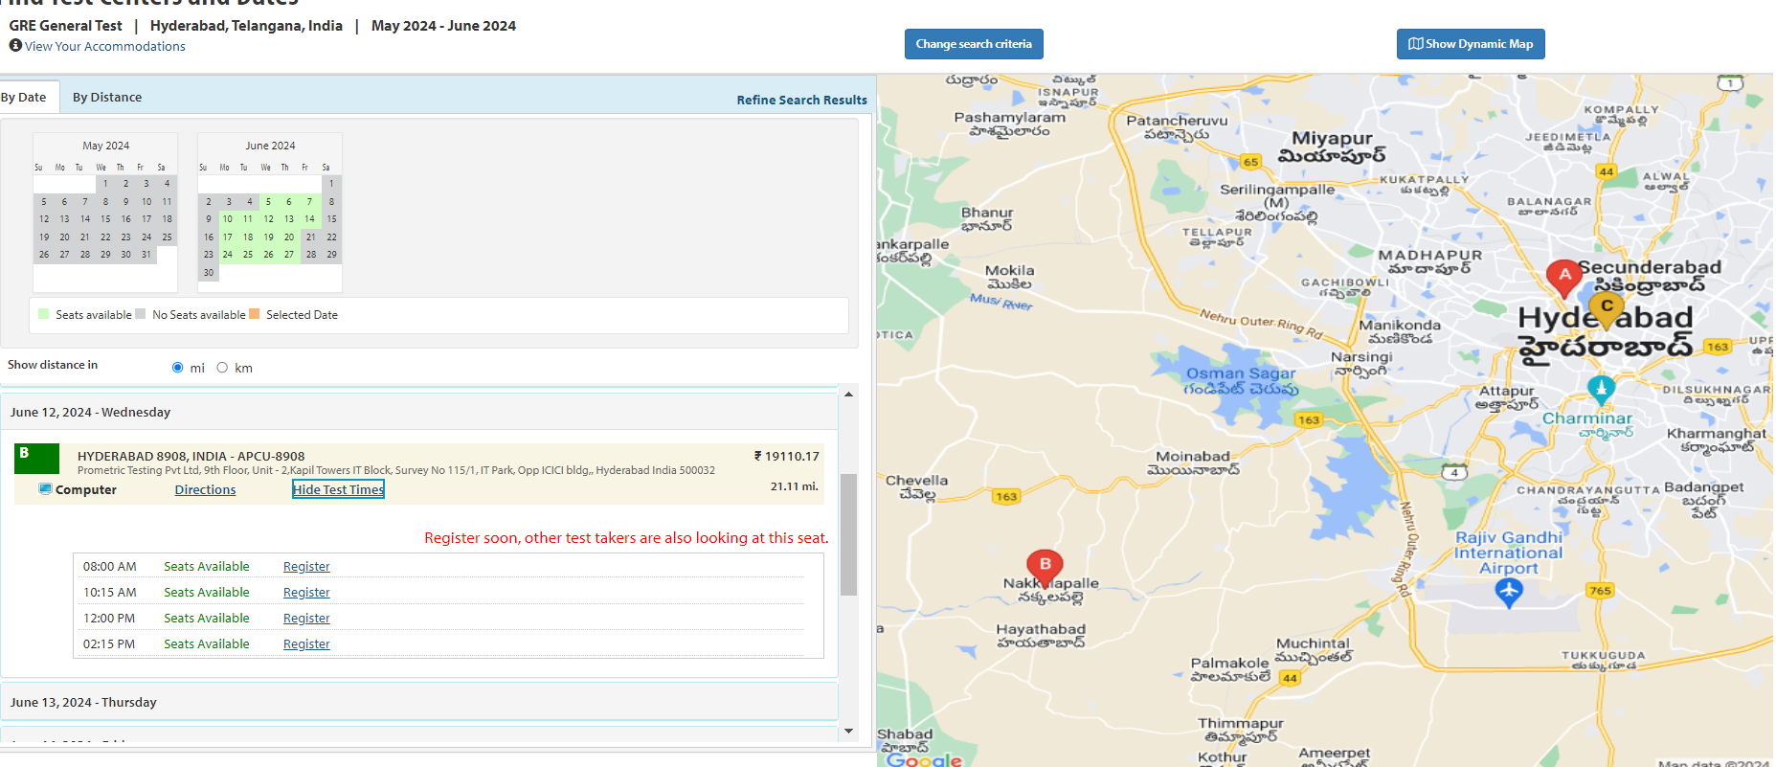Click yellow map pin C on Hyderabad
The width and height of the screenshot is (1776, 767).
coord(1607,310)
